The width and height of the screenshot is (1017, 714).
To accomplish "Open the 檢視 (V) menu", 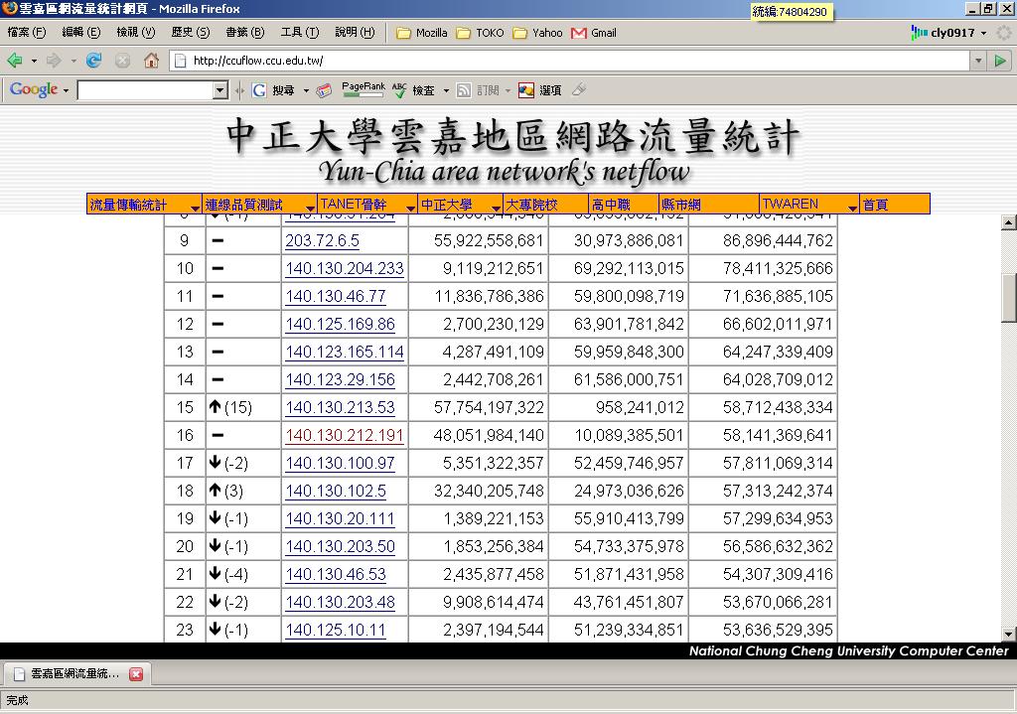I will point(135,33).
